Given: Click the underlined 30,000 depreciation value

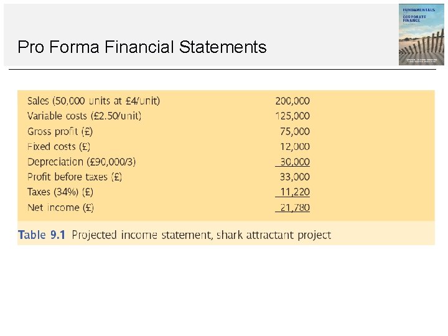Looking at the screenshot, I should point(294,162).
